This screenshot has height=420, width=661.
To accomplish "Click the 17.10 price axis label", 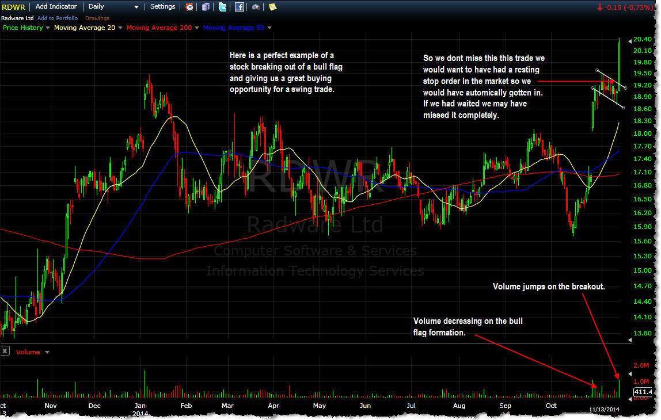I will [643, 172].
